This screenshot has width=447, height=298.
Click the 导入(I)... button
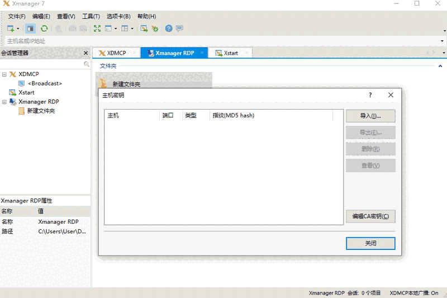[x=370, y=116]
